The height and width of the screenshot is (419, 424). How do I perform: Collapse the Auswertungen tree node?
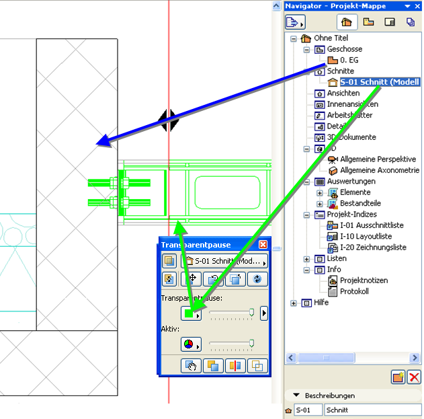point(306,182)
